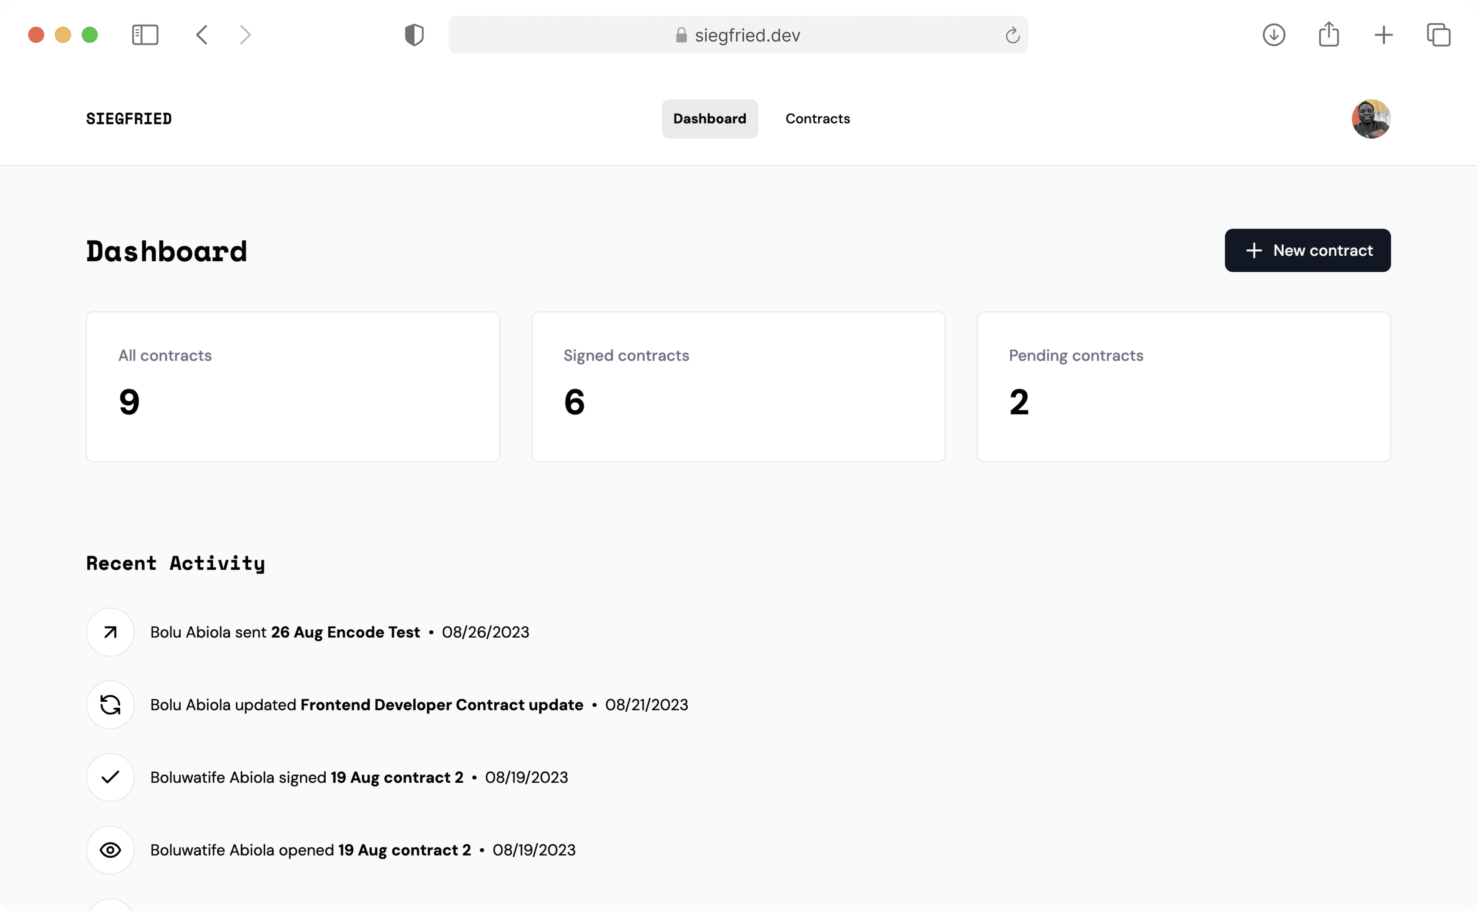Click the sent arrow icon beside Bolu Abiola's Encode Test
The height and width of the screenshot is (911, 1477).
click(x=110, y=632)
